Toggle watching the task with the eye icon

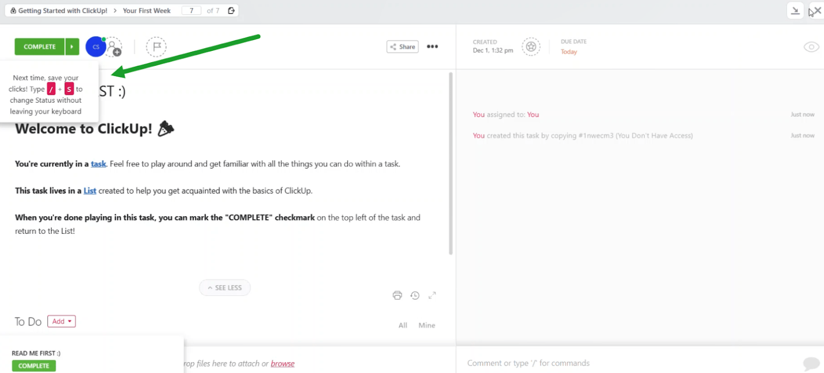(811, 47)
